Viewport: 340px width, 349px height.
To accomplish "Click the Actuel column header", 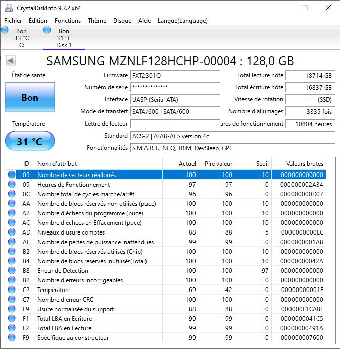I will (180, 164).
